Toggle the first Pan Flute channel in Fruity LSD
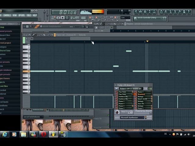The image size is (195, 146). 116,92
